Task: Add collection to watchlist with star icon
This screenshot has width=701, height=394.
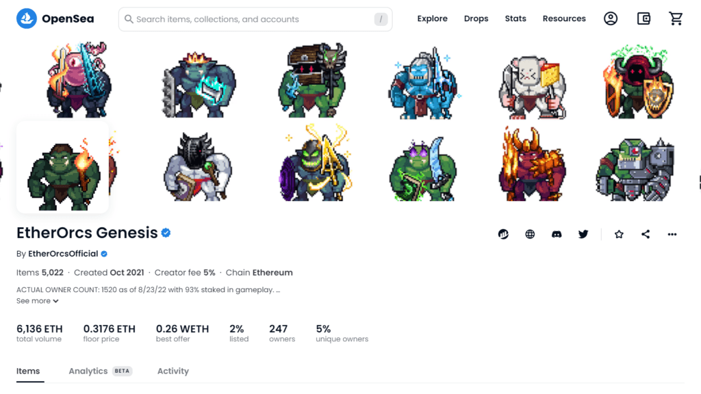Action: tap(619, 234)
